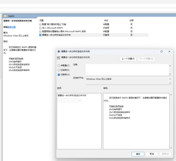Click the comment box scroll up arrow

170,66
